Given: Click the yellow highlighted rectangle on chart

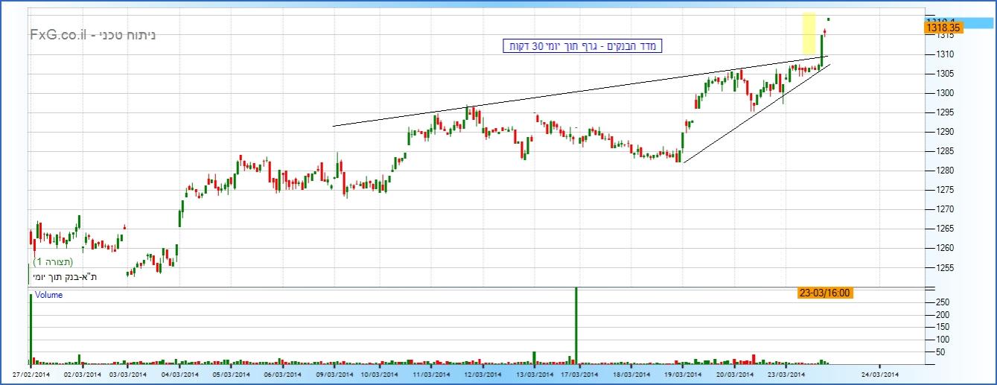Looking at the screenshot, I should [x=808, y=37].
